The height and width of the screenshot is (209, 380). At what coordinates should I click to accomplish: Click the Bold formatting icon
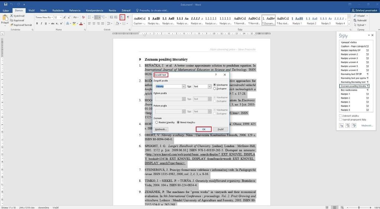point(37,23)
